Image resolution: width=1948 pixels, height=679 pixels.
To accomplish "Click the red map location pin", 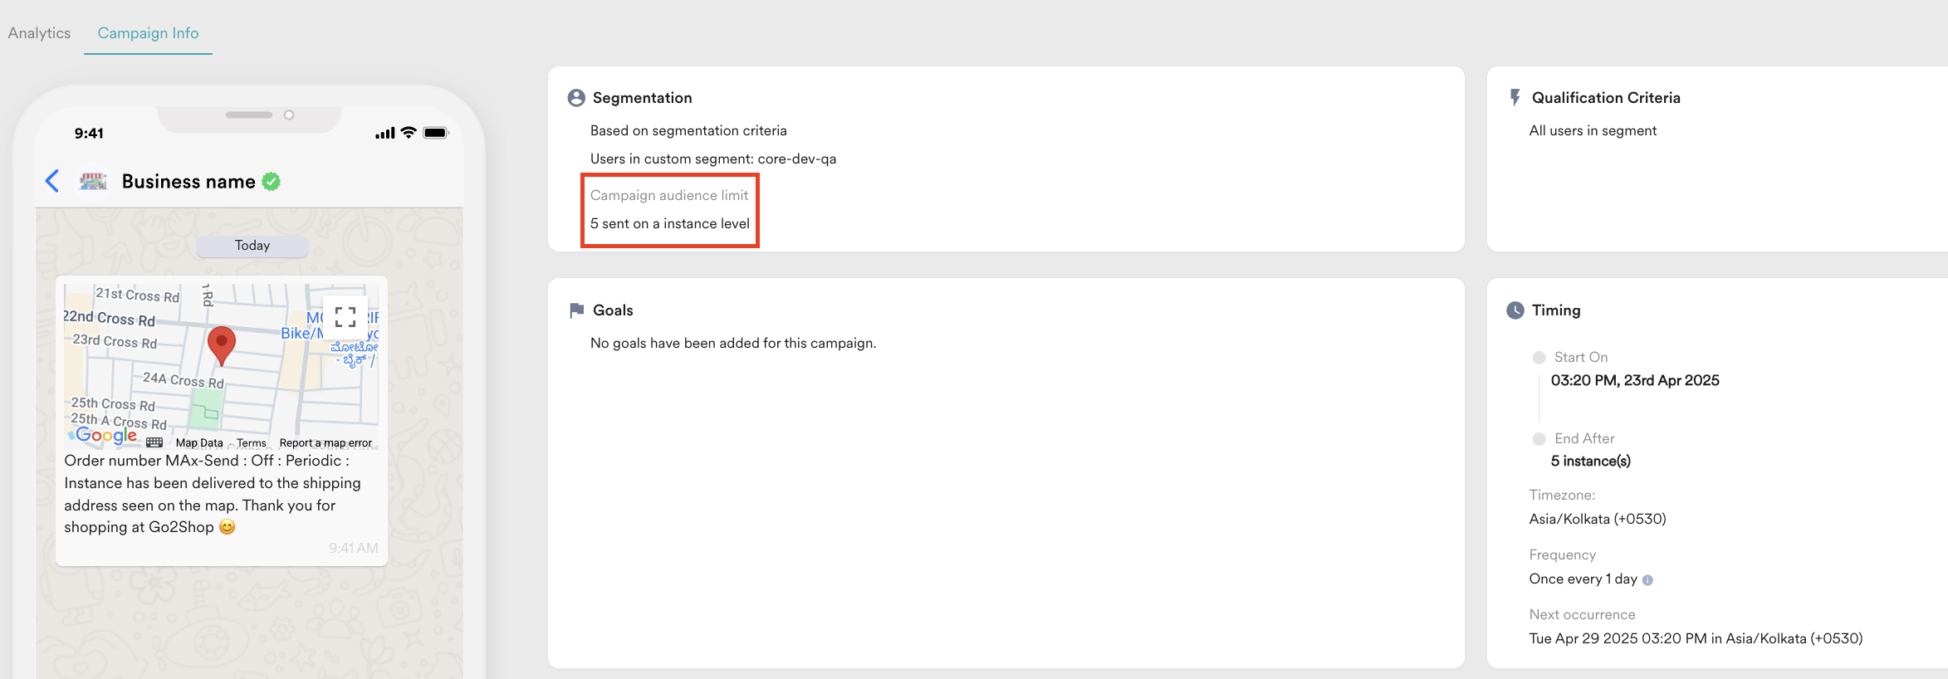I will [x=221, y=344].
